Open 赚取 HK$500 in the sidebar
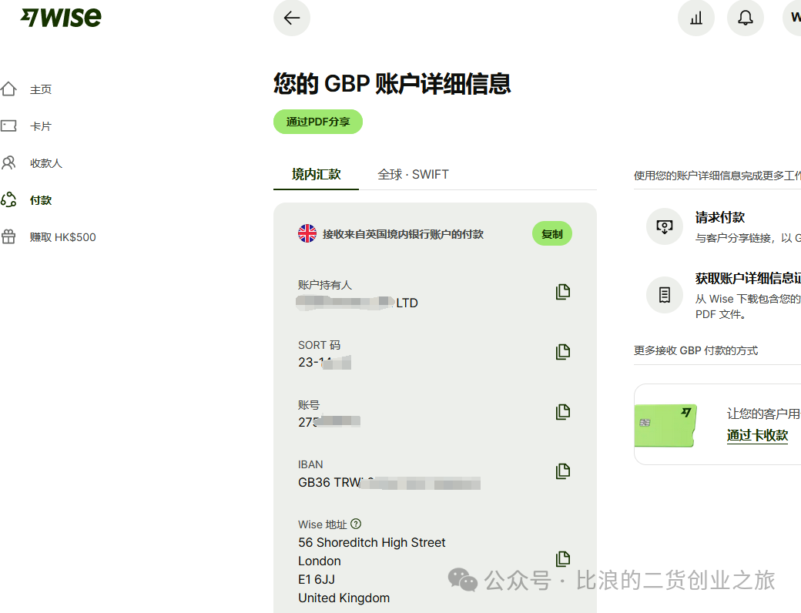Viewport: 801px width, 613px height. [63, 237]
